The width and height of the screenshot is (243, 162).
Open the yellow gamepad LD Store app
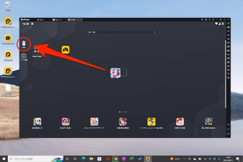[x=66, y=50]
